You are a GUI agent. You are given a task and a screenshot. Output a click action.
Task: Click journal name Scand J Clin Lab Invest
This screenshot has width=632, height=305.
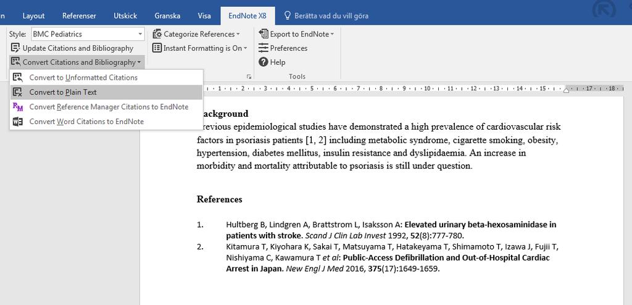click(346, 236)
